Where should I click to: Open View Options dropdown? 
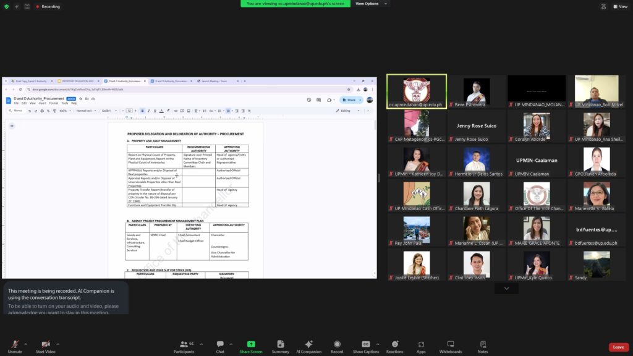point(371,4)
